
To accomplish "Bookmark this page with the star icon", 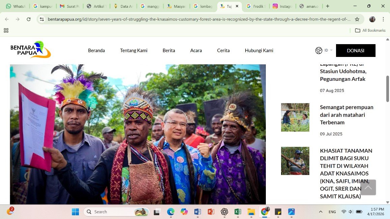I will [357, 19].
